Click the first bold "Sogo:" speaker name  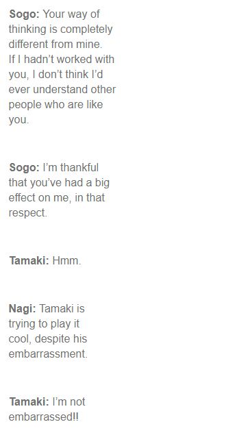point(25,14)
